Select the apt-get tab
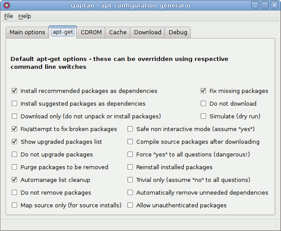Screen dimensions: 281x231 tap(63, 32)
